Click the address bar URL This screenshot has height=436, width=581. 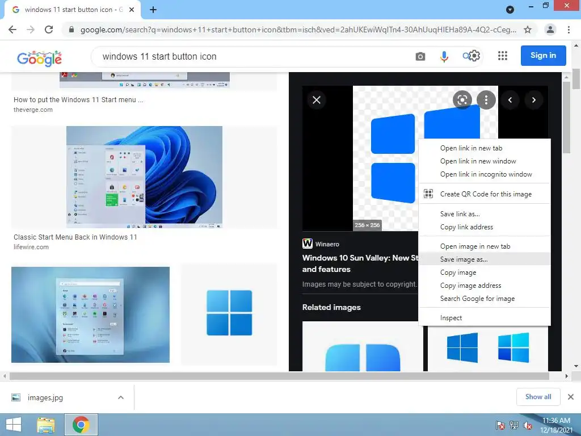(298, 30)
